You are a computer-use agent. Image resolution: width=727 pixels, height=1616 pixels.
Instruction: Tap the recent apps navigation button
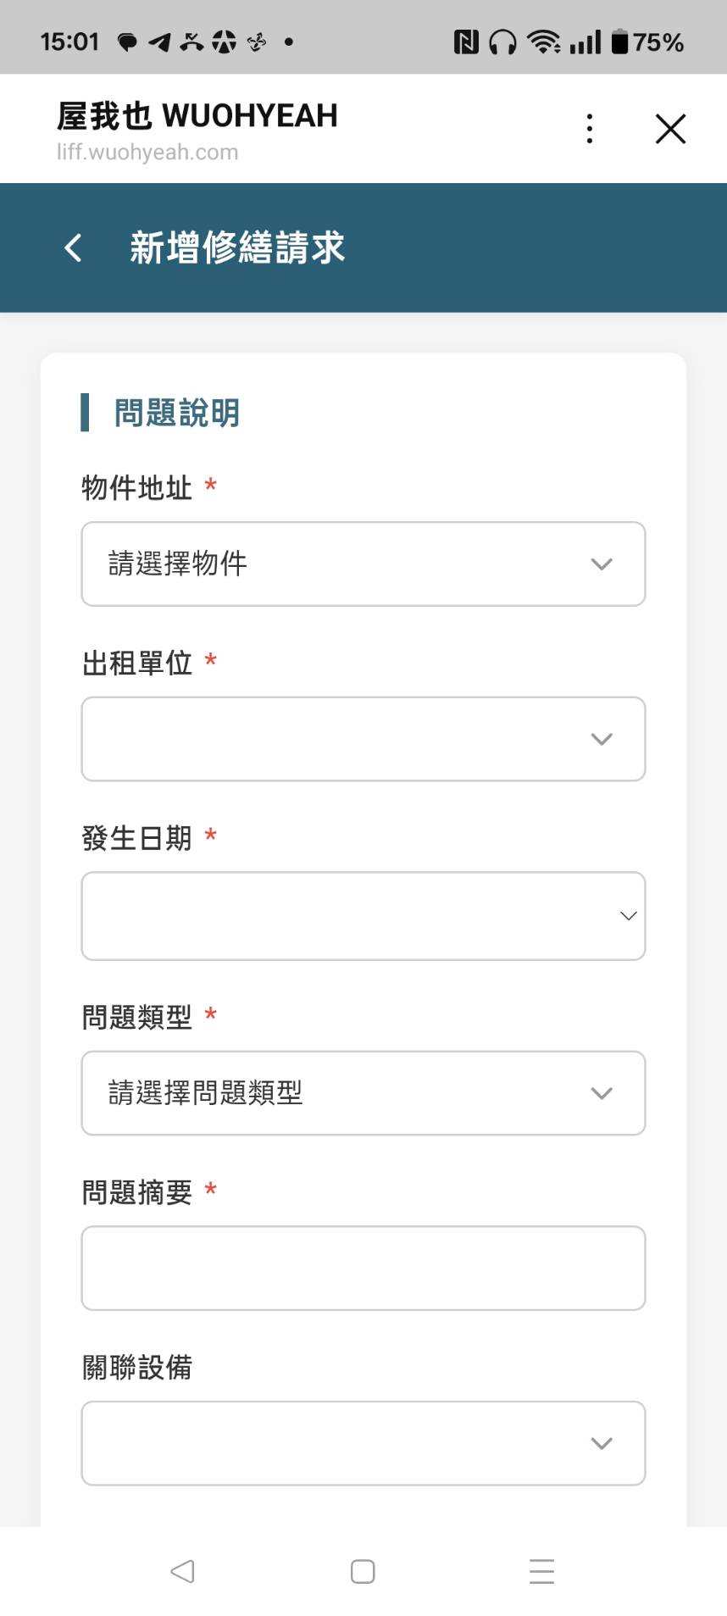coord(541,1571)
